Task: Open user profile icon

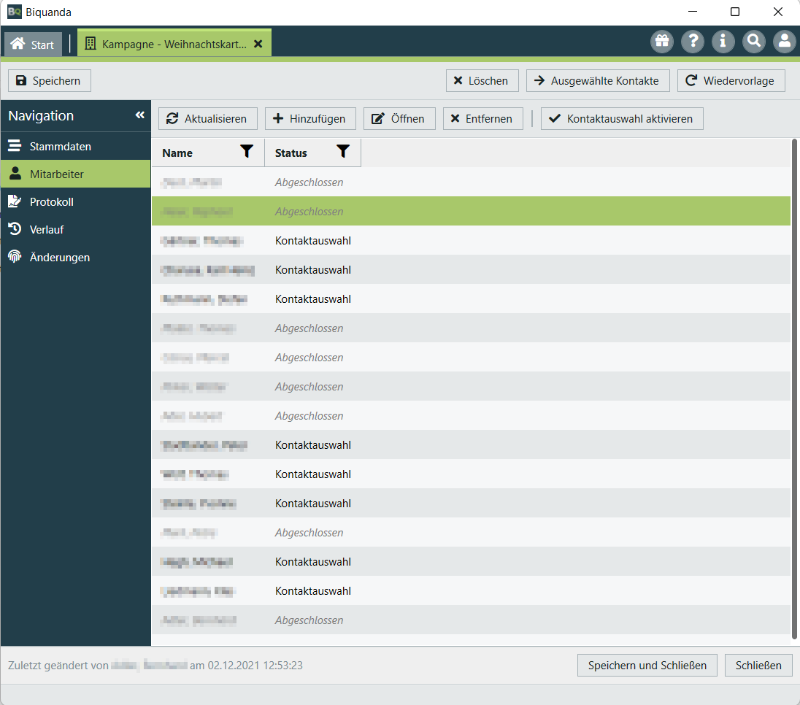Action: tap(785, 42)
